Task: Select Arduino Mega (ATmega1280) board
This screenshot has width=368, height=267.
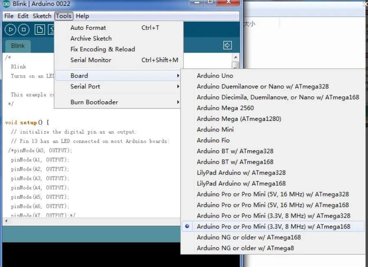Action: (x=274, y=119)
